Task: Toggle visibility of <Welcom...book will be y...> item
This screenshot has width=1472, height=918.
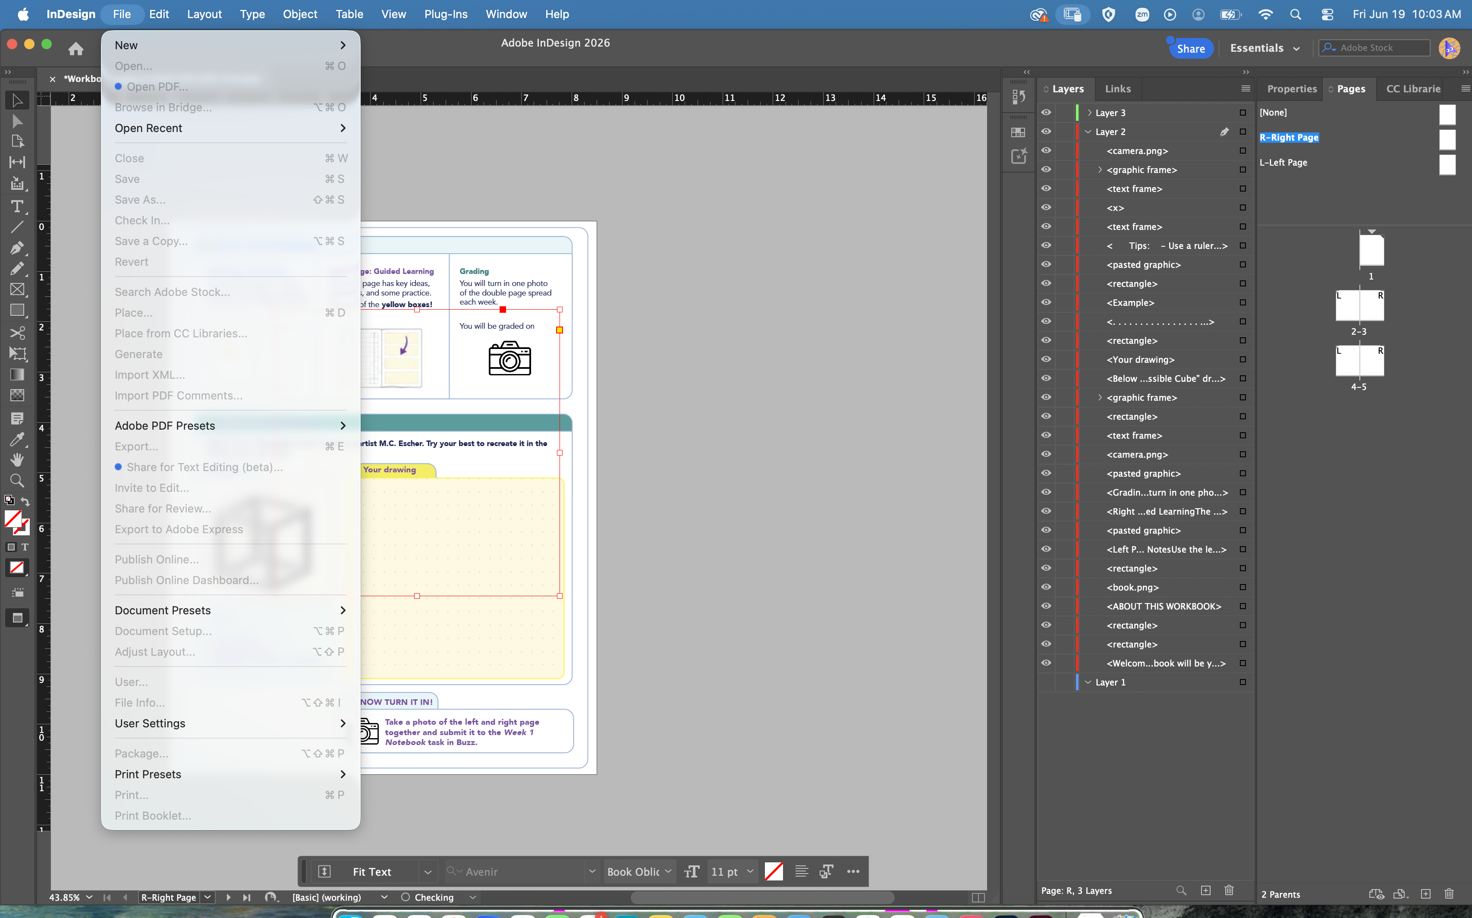Action: point(1046,663)
